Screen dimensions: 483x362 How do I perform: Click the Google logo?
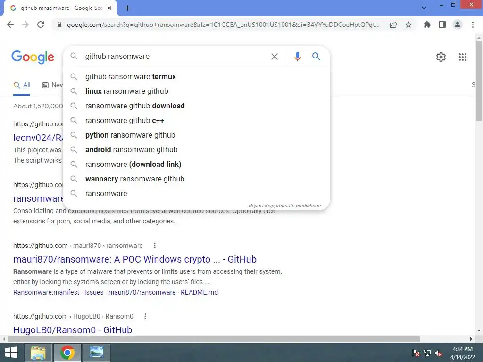click(33, 57)
